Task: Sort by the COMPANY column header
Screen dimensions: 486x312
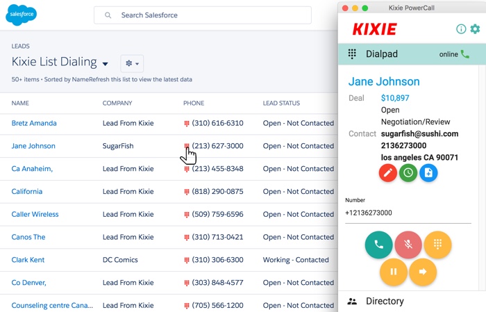Action: [x=117, y=103]
